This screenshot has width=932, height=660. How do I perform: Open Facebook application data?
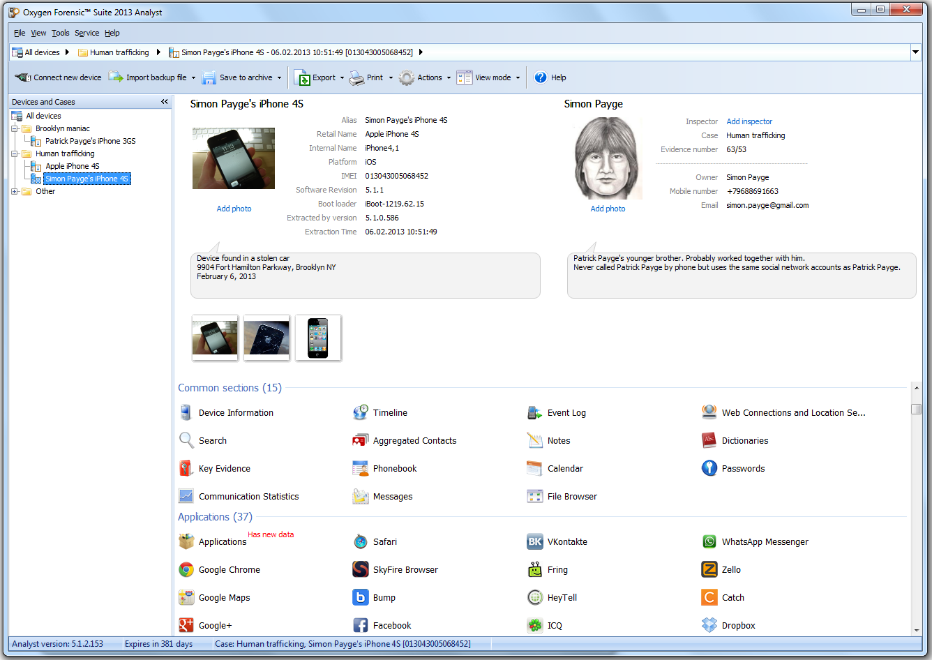tap(382, 626)
